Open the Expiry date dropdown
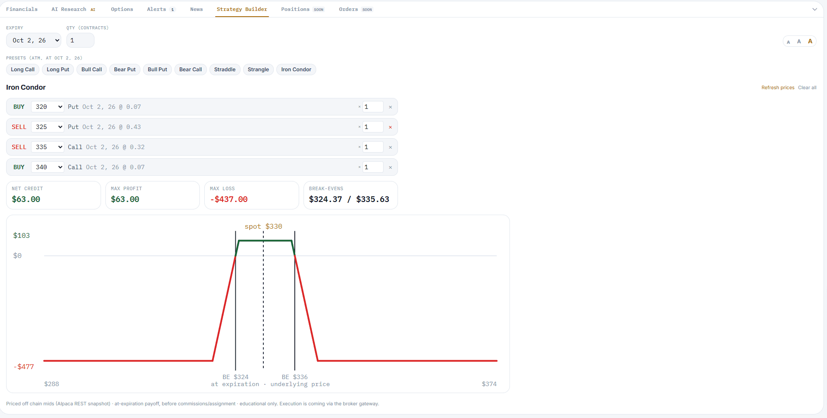 34,40
